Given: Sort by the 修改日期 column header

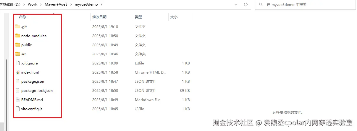Looking at the screenshot, I should point(99,17).
